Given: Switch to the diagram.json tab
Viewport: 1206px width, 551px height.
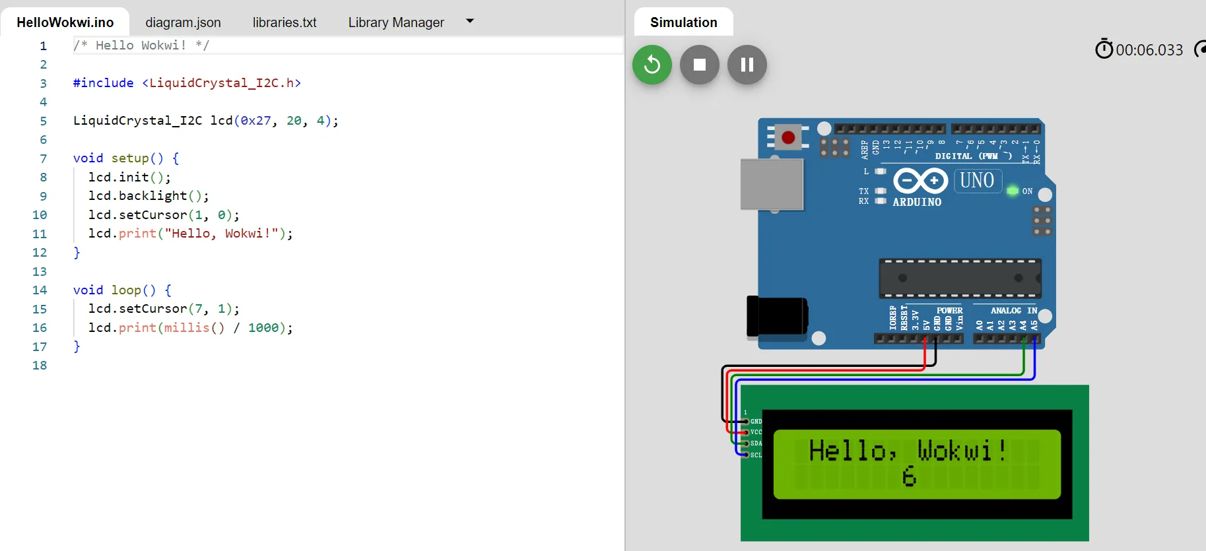Looking at the screenshot, I should coord(183,22).
